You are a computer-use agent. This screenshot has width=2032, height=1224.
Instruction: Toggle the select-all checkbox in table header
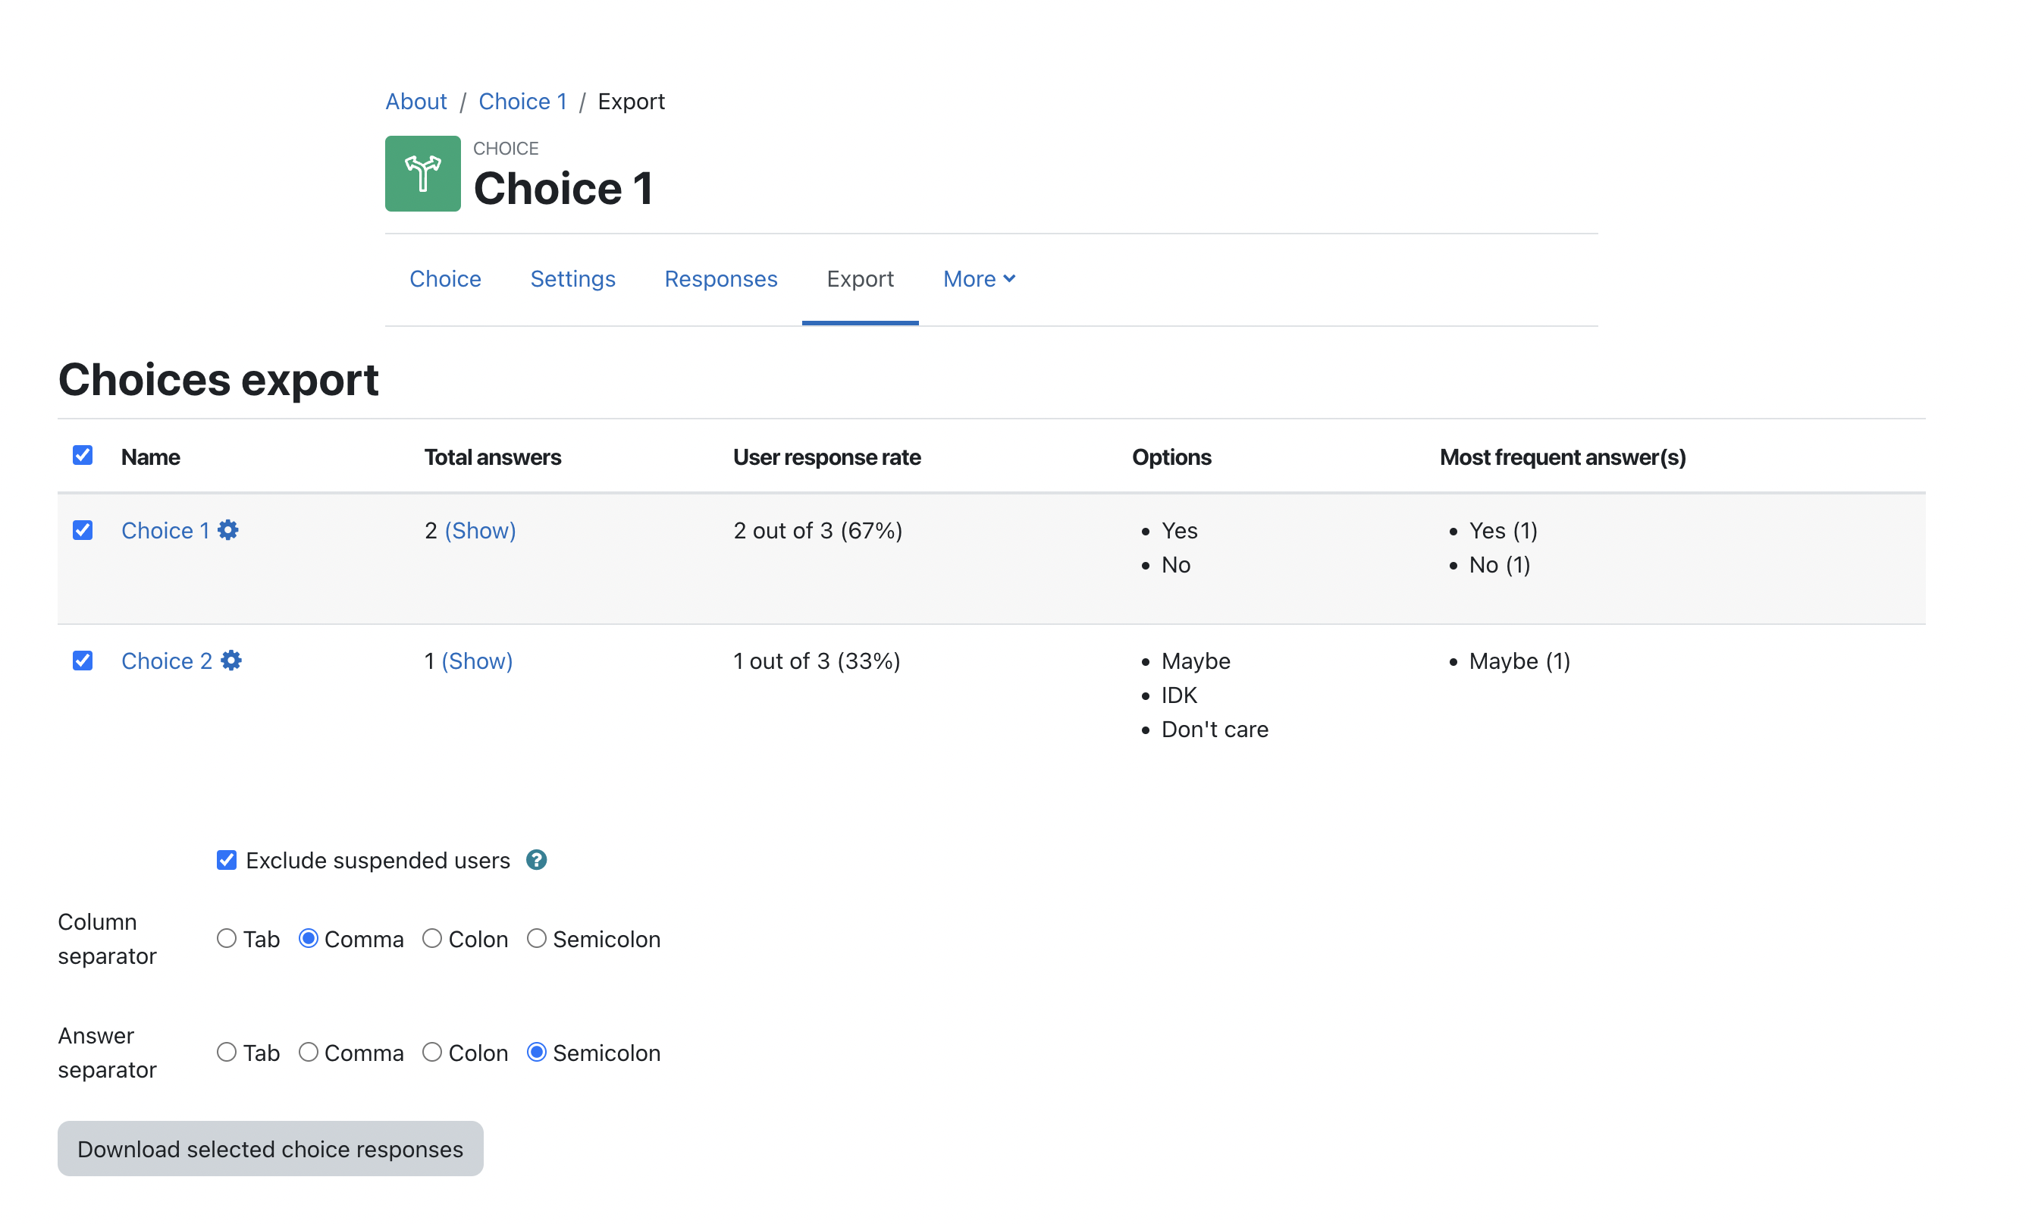[x=83, y=455]
